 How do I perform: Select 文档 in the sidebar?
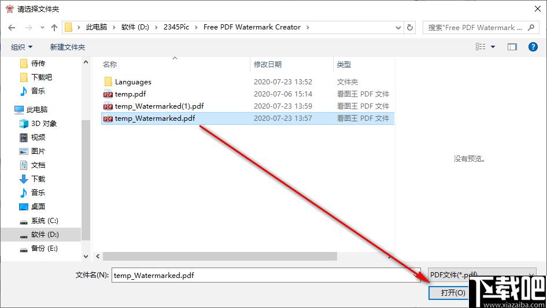(38, 165)
